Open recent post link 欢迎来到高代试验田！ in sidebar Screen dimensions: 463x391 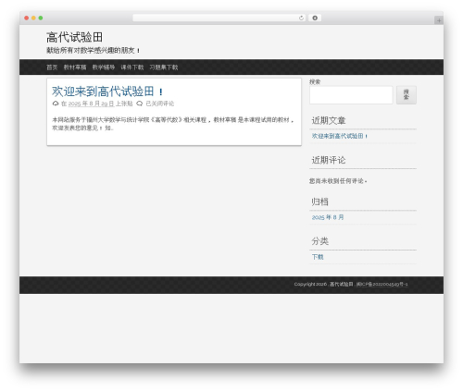coord(340,136)
